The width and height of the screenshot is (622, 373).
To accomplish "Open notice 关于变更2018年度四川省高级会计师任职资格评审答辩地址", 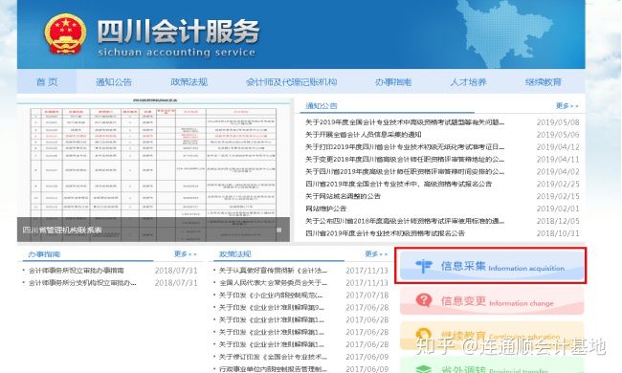I will click(x=405, y=159).
